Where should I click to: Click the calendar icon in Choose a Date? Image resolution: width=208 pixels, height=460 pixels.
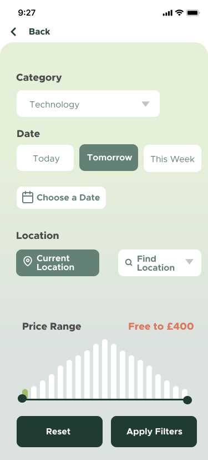[x=28, y=198]
